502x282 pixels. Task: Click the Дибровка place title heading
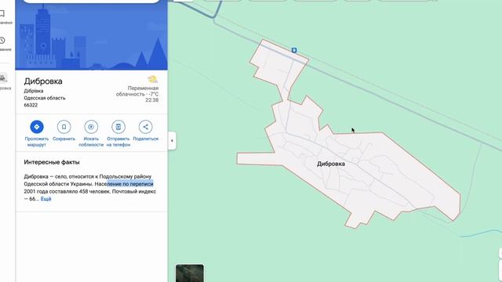[x=43, y=81]
